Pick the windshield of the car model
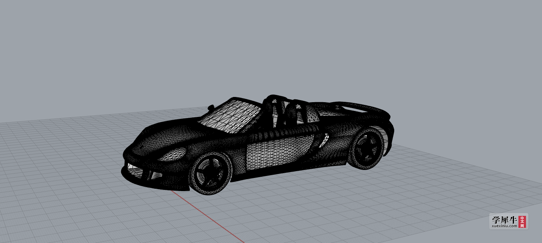Viewport: 542px width, 243px height. (231, 115)
